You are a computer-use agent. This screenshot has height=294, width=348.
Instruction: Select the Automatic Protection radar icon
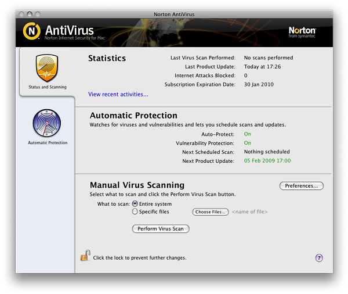48,123
